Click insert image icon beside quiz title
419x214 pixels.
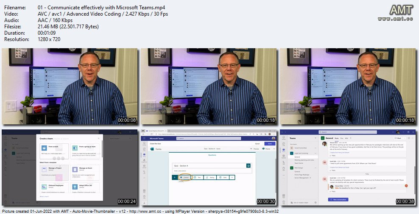[248, 166]
